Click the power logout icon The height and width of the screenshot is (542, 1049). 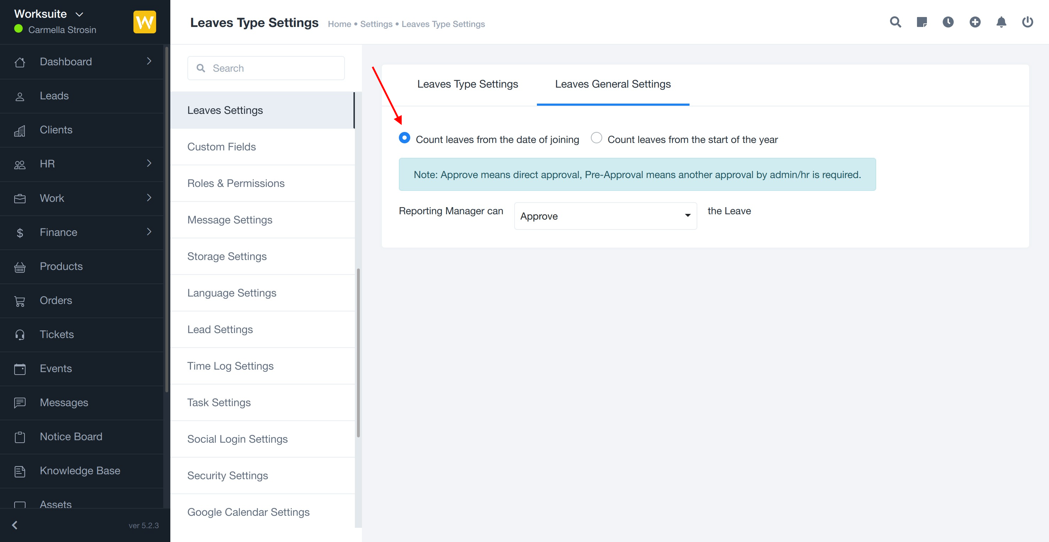(1027, 22)
